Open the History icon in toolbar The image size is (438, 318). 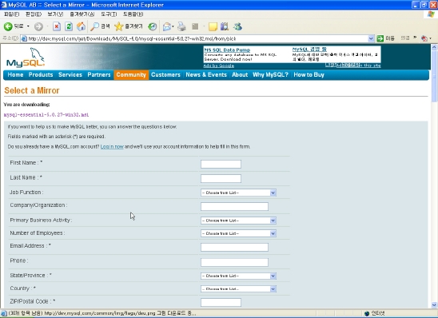coord(152,26)
